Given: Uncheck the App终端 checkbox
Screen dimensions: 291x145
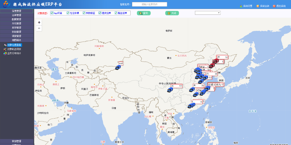Looking at the screenshot, I should pyautogui.click(x=52, y=13).
